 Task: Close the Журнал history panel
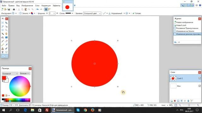pyautogui.click(x=199, y=19)
